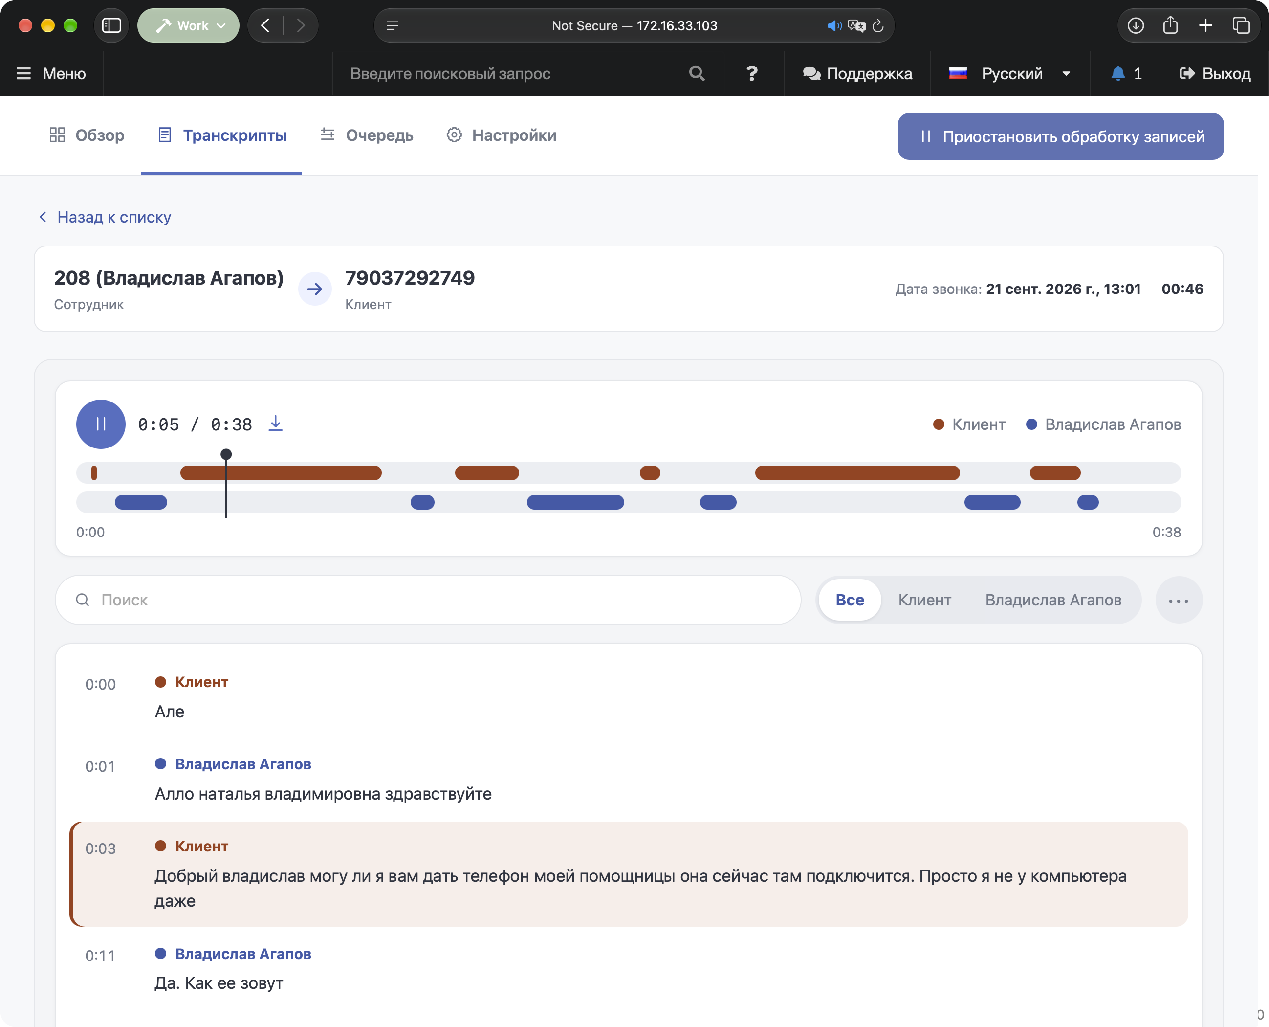
Task: Click the Поиск transcript search field
Action: pos(428,600)
